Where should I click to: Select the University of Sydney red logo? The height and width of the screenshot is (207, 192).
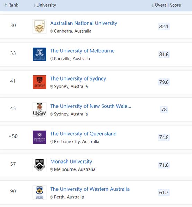[40, 82]
